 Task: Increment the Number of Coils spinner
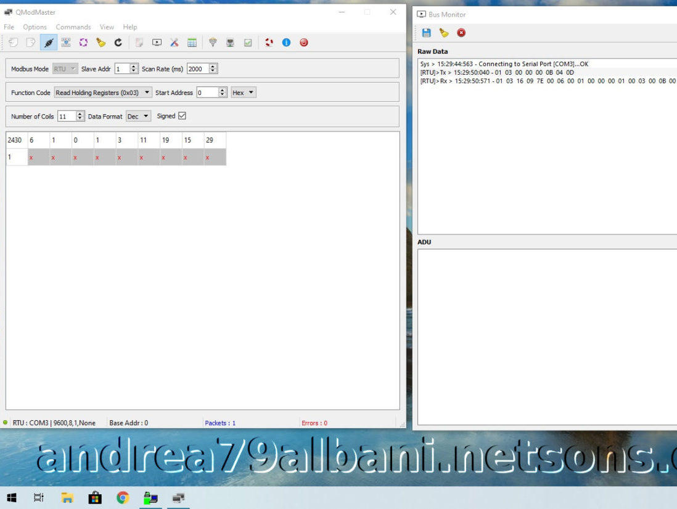(80, 114)
